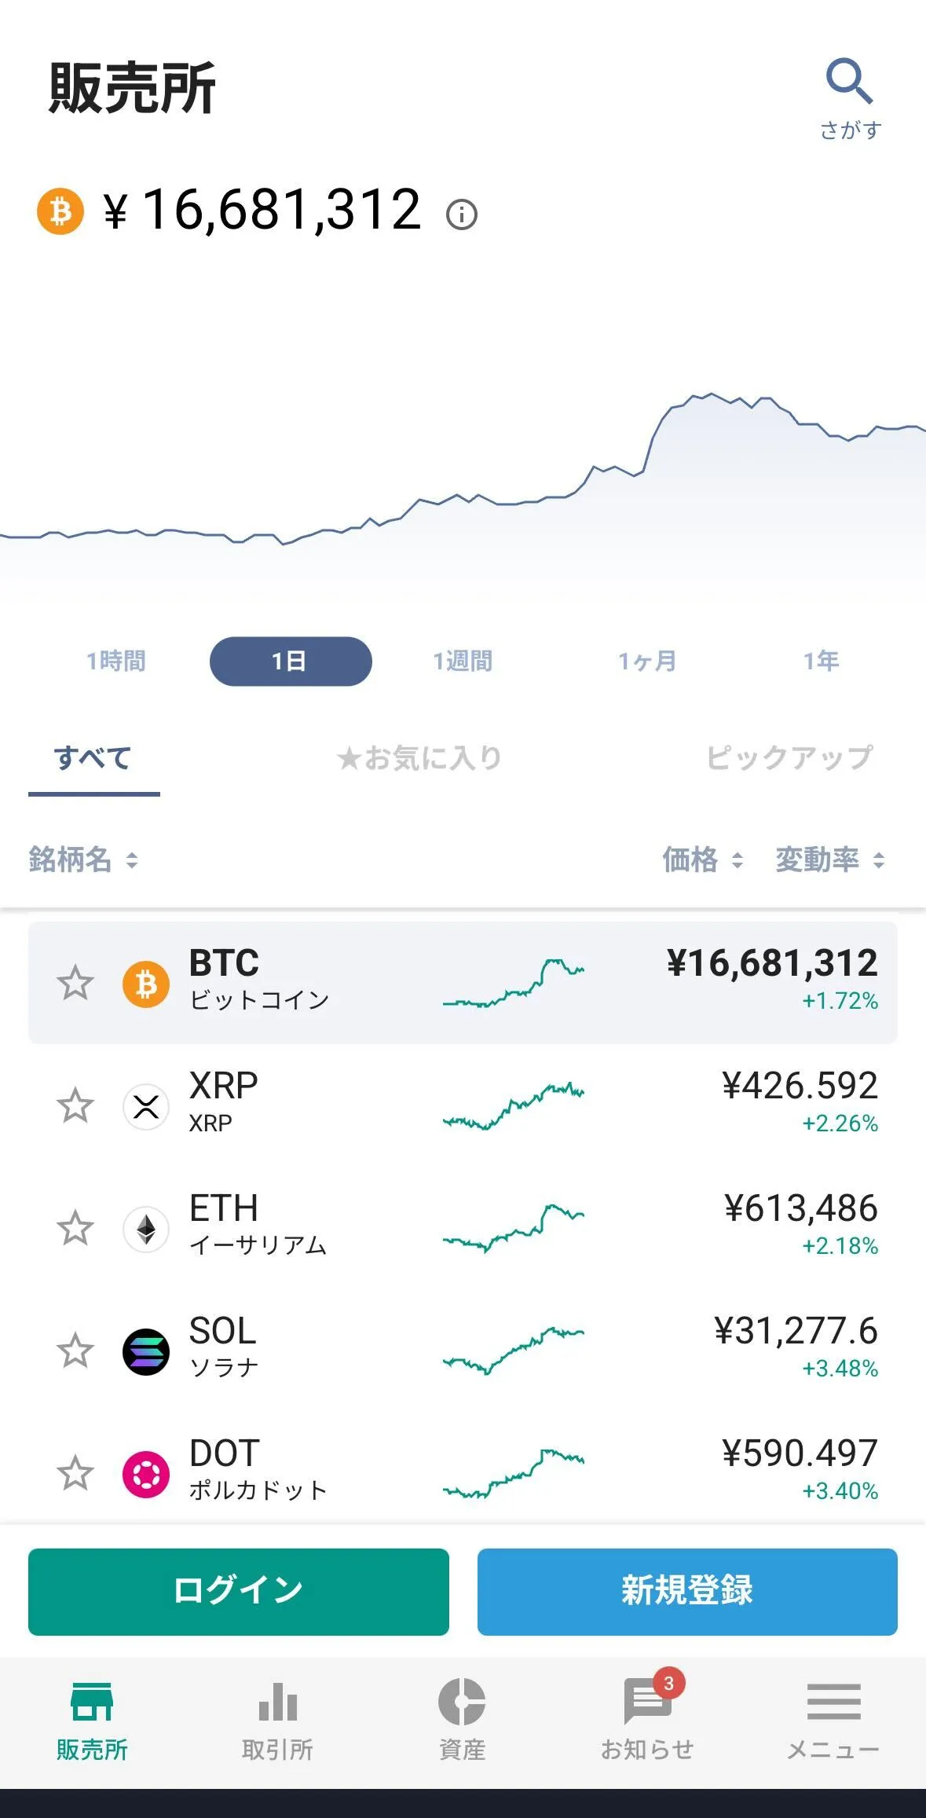Open お知らせ notifications with badge
926x1818 pixels.
tap(647, 1702)
